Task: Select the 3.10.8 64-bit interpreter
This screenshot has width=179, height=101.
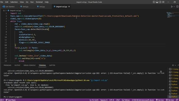Action: coord(143,100)
